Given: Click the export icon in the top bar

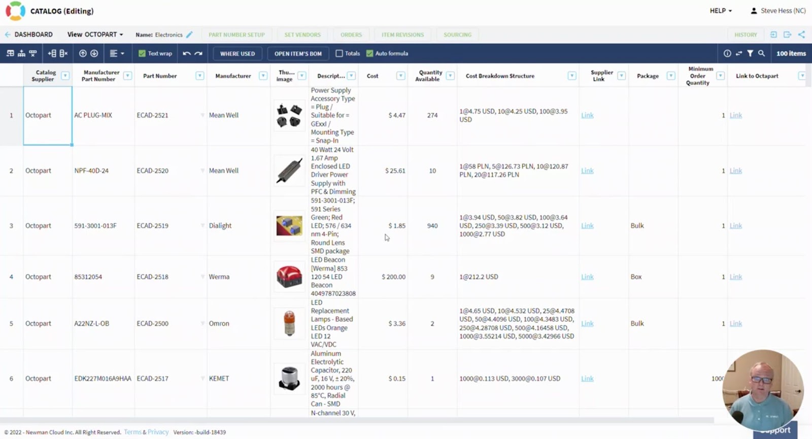Looking at the screenshot, I should pos(787,35).
